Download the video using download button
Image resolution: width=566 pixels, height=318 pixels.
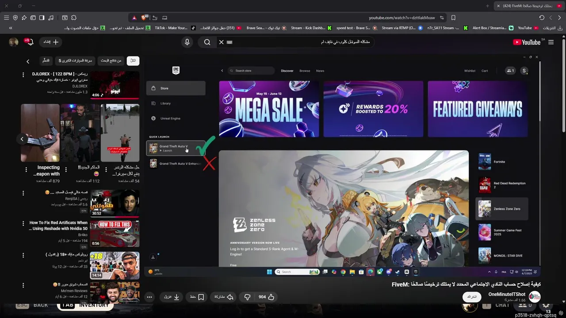click(x=172, y=297)
